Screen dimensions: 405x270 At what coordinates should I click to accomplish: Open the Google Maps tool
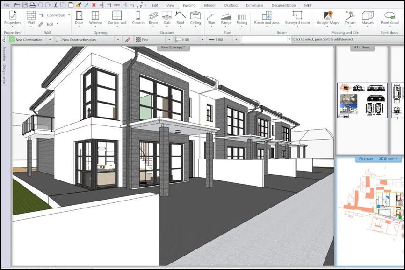(x=327, y=18)
